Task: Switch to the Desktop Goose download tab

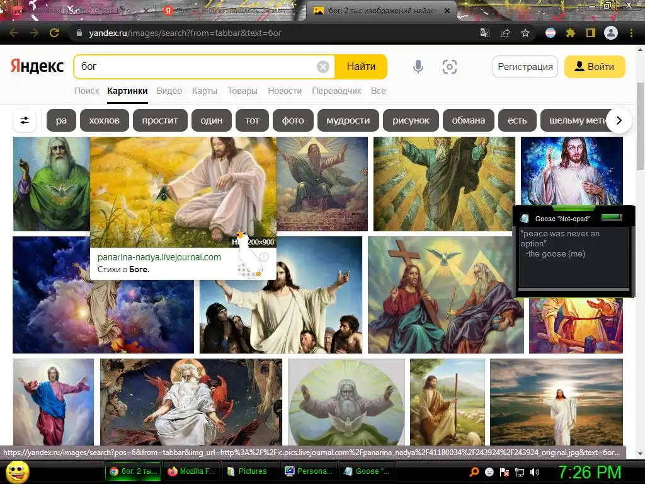Action: tap(80, 11)
